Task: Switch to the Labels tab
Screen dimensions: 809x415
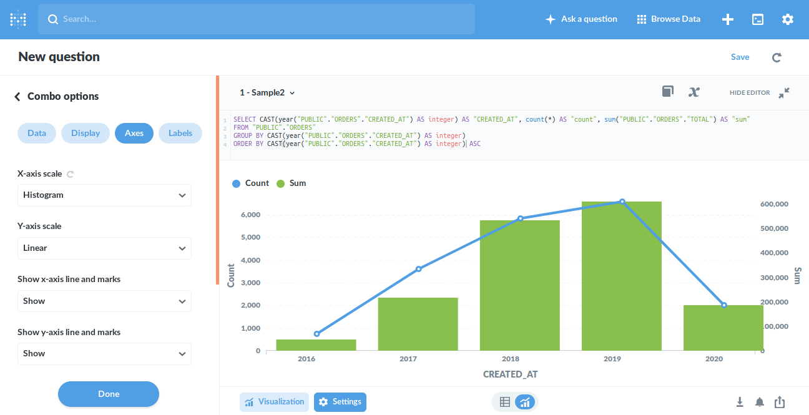Action: tap(180, 134)
